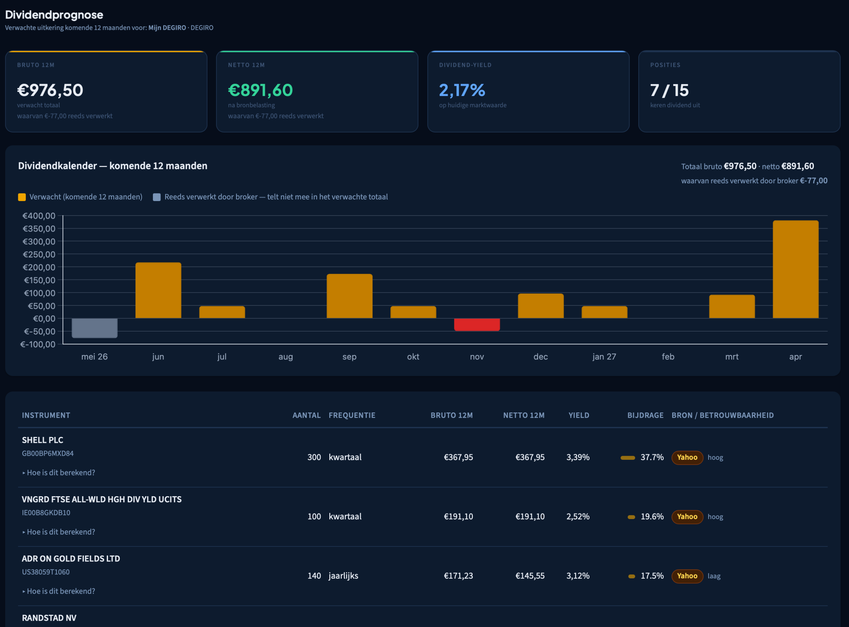
Task: Click the 2,52% yield value
Action: 578,517
